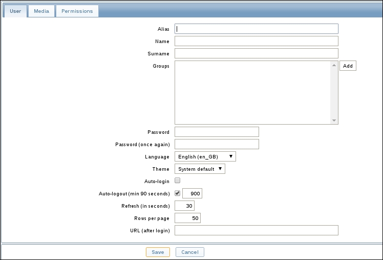The height and width of the screenshot is (260, 383).
Task: Switch to the Media tab
Action: pyautogui.click(x=41, y=11)
